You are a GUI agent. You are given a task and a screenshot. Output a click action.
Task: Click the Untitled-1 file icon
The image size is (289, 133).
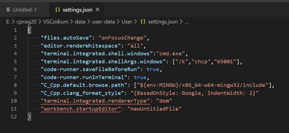8,10
